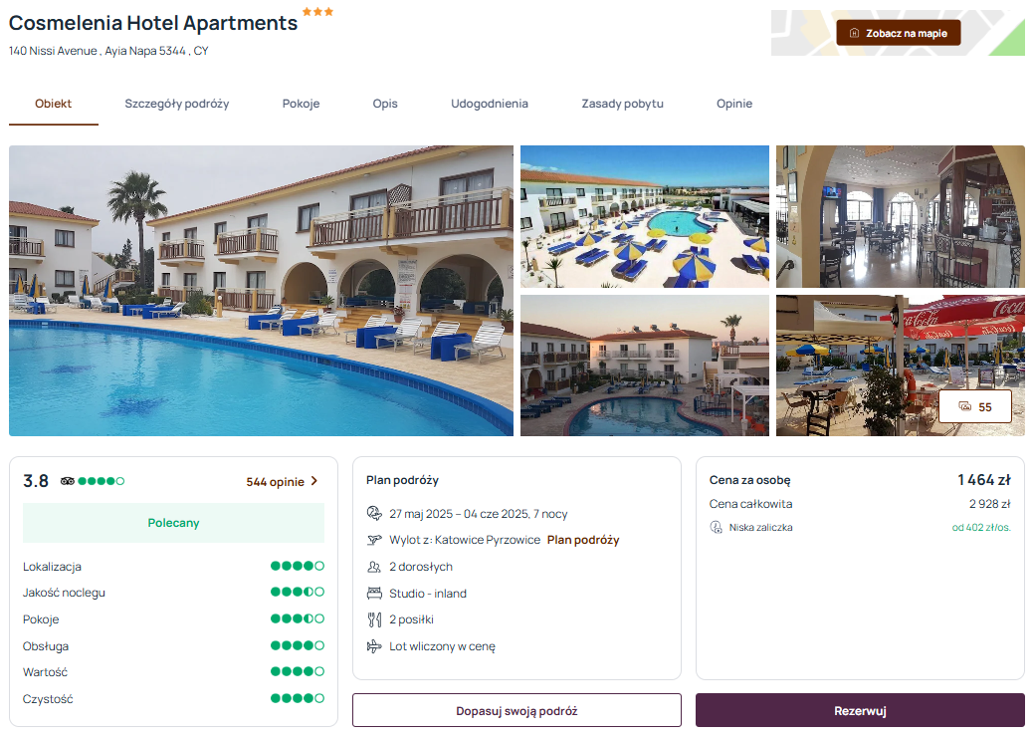Click the people icon beside 2 dorosłych
This screenshot has width=1033, height=737.
point(374,567)
